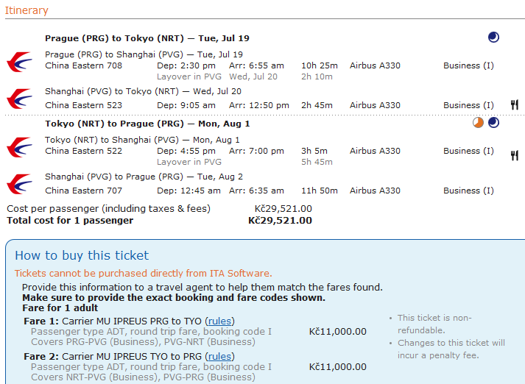
Task: Click overnight moon icon on Prague to Tokyo
Action: pyautogui.click(x=493, y=38)
